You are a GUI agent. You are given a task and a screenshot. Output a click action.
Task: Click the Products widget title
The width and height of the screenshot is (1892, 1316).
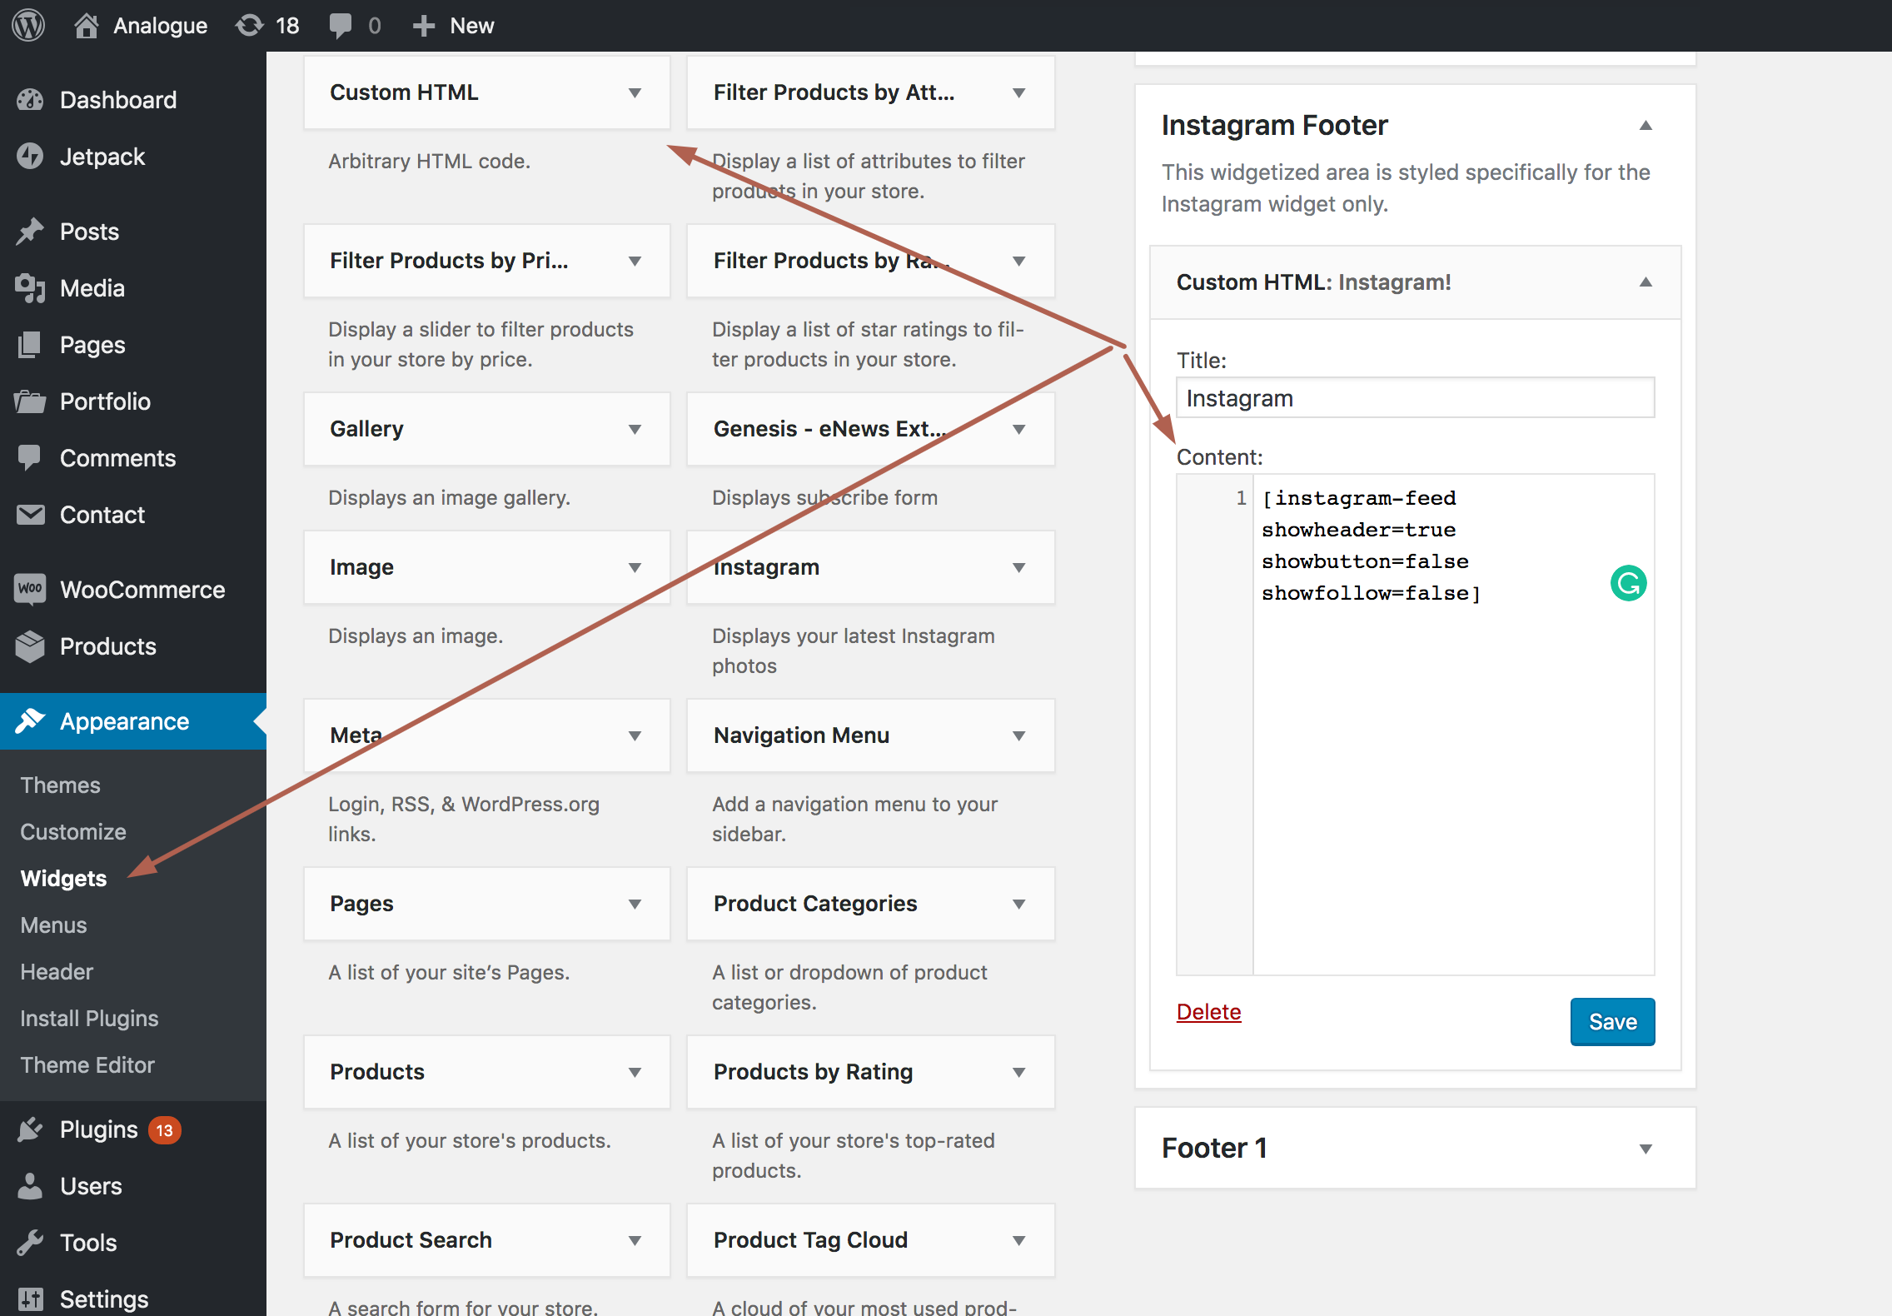coord(377,1072)
